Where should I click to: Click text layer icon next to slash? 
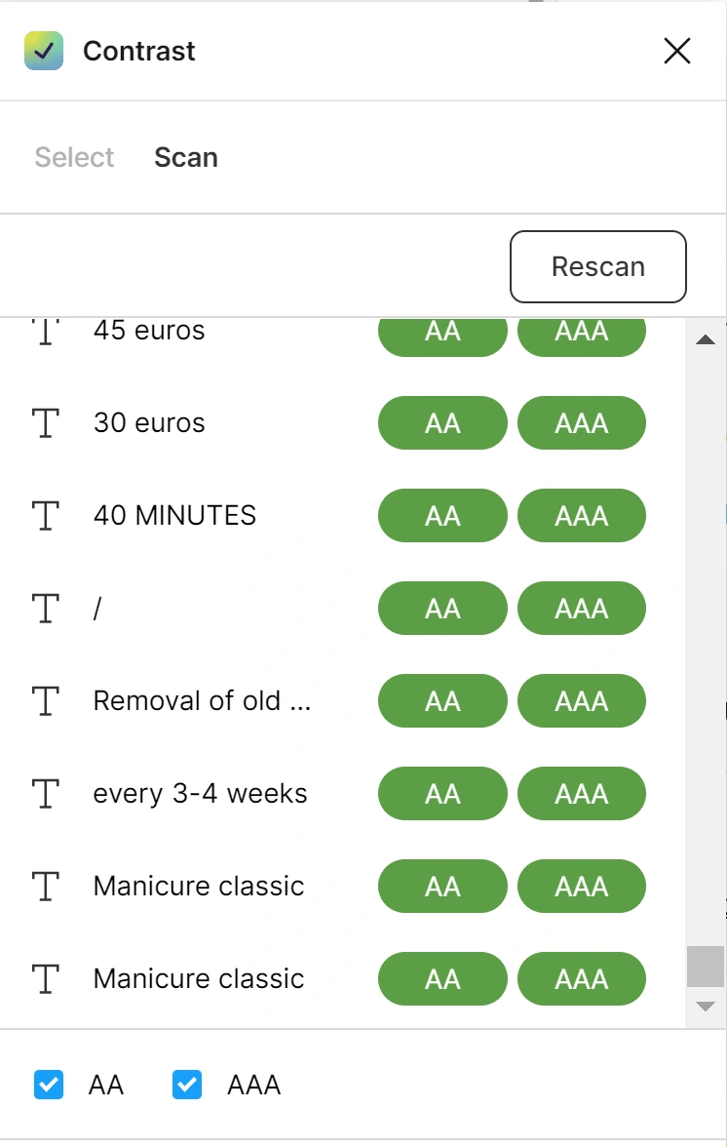(45, 608)
